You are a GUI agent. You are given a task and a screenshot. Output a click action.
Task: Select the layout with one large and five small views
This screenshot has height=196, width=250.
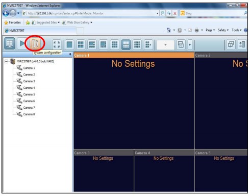click(92, 44)
